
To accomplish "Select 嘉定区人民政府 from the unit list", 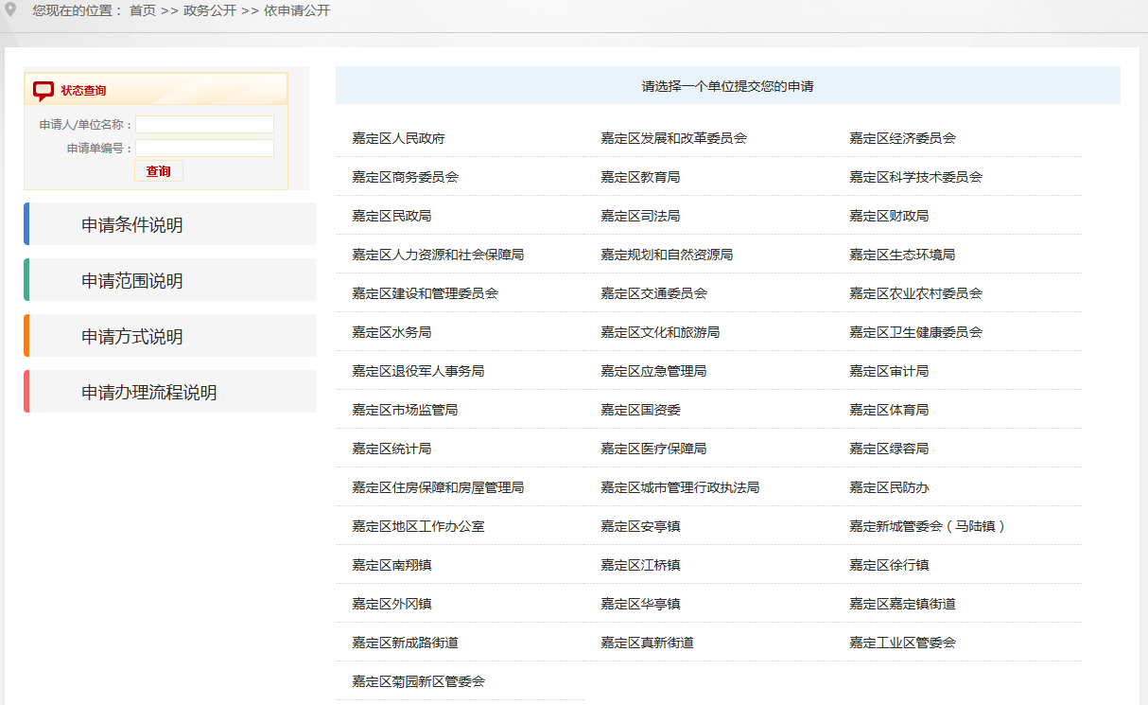I will [397, 137].
